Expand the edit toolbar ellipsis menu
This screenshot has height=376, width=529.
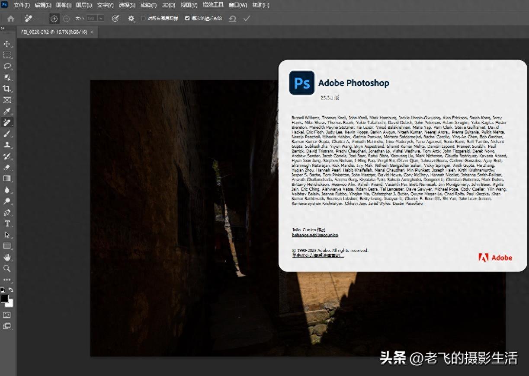pyautogui.click(x=6, y=280)
